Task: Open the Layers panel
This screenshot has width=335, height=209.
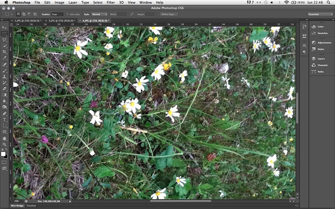Action: [x=322, y=59]
